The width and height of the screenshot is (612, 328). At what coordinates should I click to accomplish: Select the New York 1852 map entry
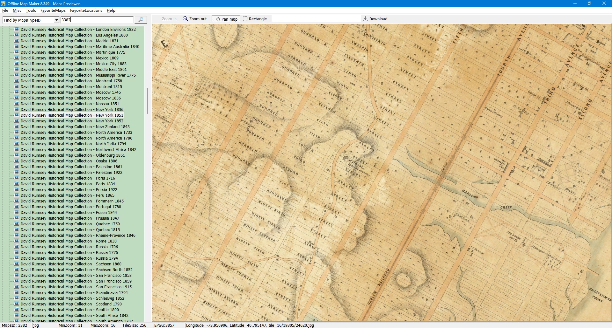pos(72,121)
